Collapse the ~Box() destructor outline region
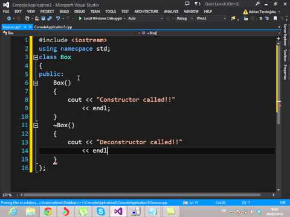This screenshot has height=217, width=290. click(36, 125)
